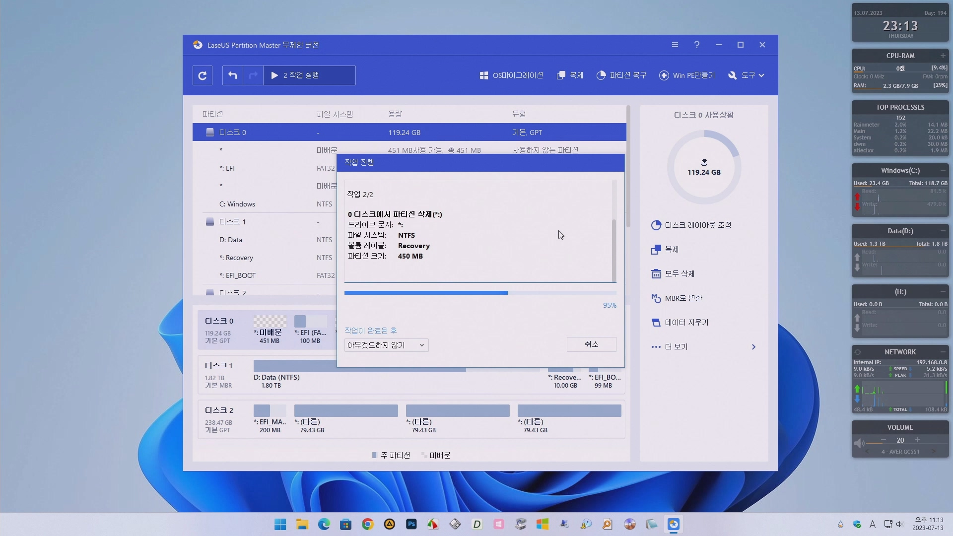Select the *: EFI_BOOT partition row
Image resolution: width=953 pixels, height=536 pixels.
point(264,275)
